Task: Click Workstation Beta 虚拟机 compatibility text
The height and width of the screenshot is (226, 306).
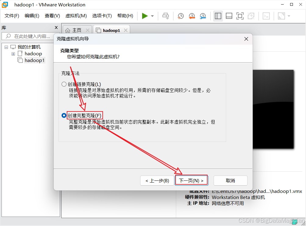Action: 238,197
